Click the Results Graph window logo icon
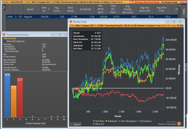This screenshot has height=129, width=188. click(71, 22)
